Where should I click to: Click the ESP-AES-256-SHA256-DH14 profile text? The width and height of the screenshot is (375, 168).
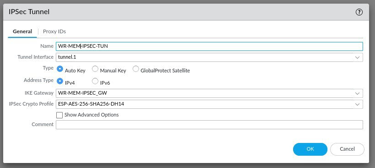click(x=91, y=104)
